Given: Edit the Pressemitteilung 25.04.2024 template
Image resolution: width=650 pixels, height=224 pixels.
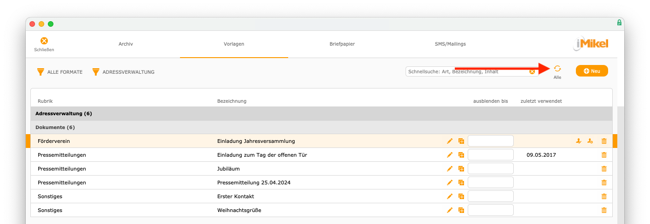Looking at the screenshot, I should tap(450, 183).
